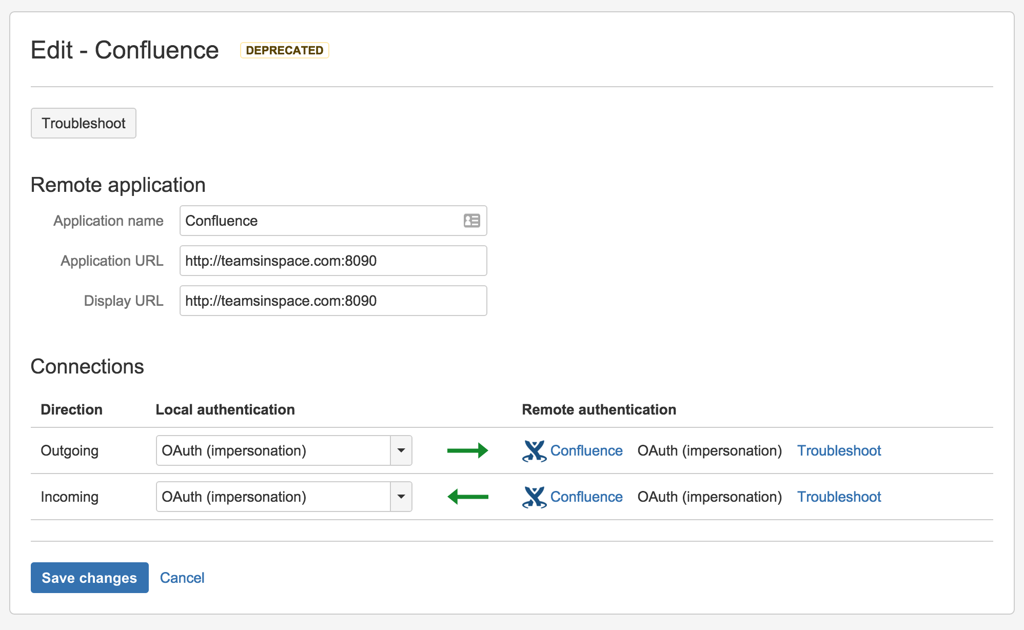Viewport: 1024px width, 630px height.
Task: Open the Confluence link in the Incoming row
Action: pos(586,497)
